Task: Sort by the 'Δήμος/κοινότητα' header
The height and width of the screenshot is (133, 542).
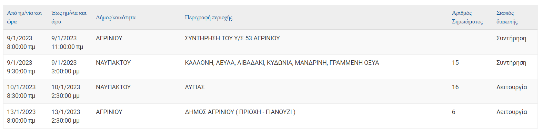Action: coord(116,17)
